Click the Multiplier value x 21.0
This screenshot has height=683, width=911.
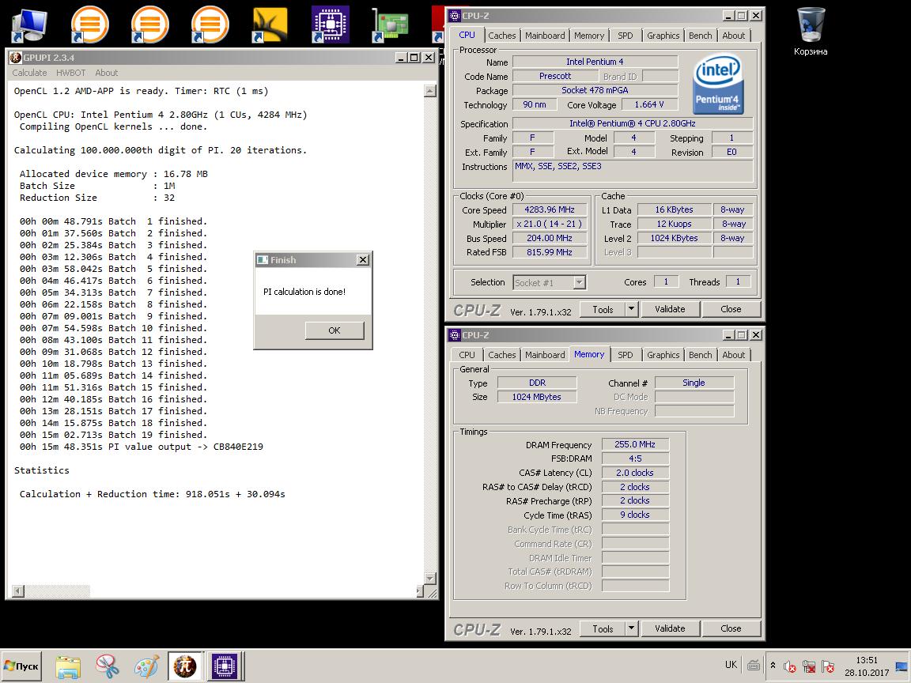coord(550,224)
